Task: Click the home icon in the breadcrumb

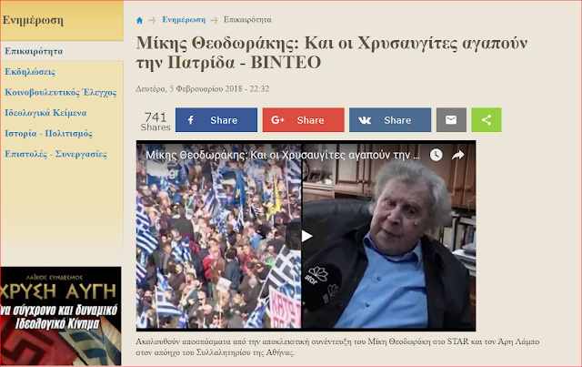Action: pyautogui.click(x=139, y=20)
